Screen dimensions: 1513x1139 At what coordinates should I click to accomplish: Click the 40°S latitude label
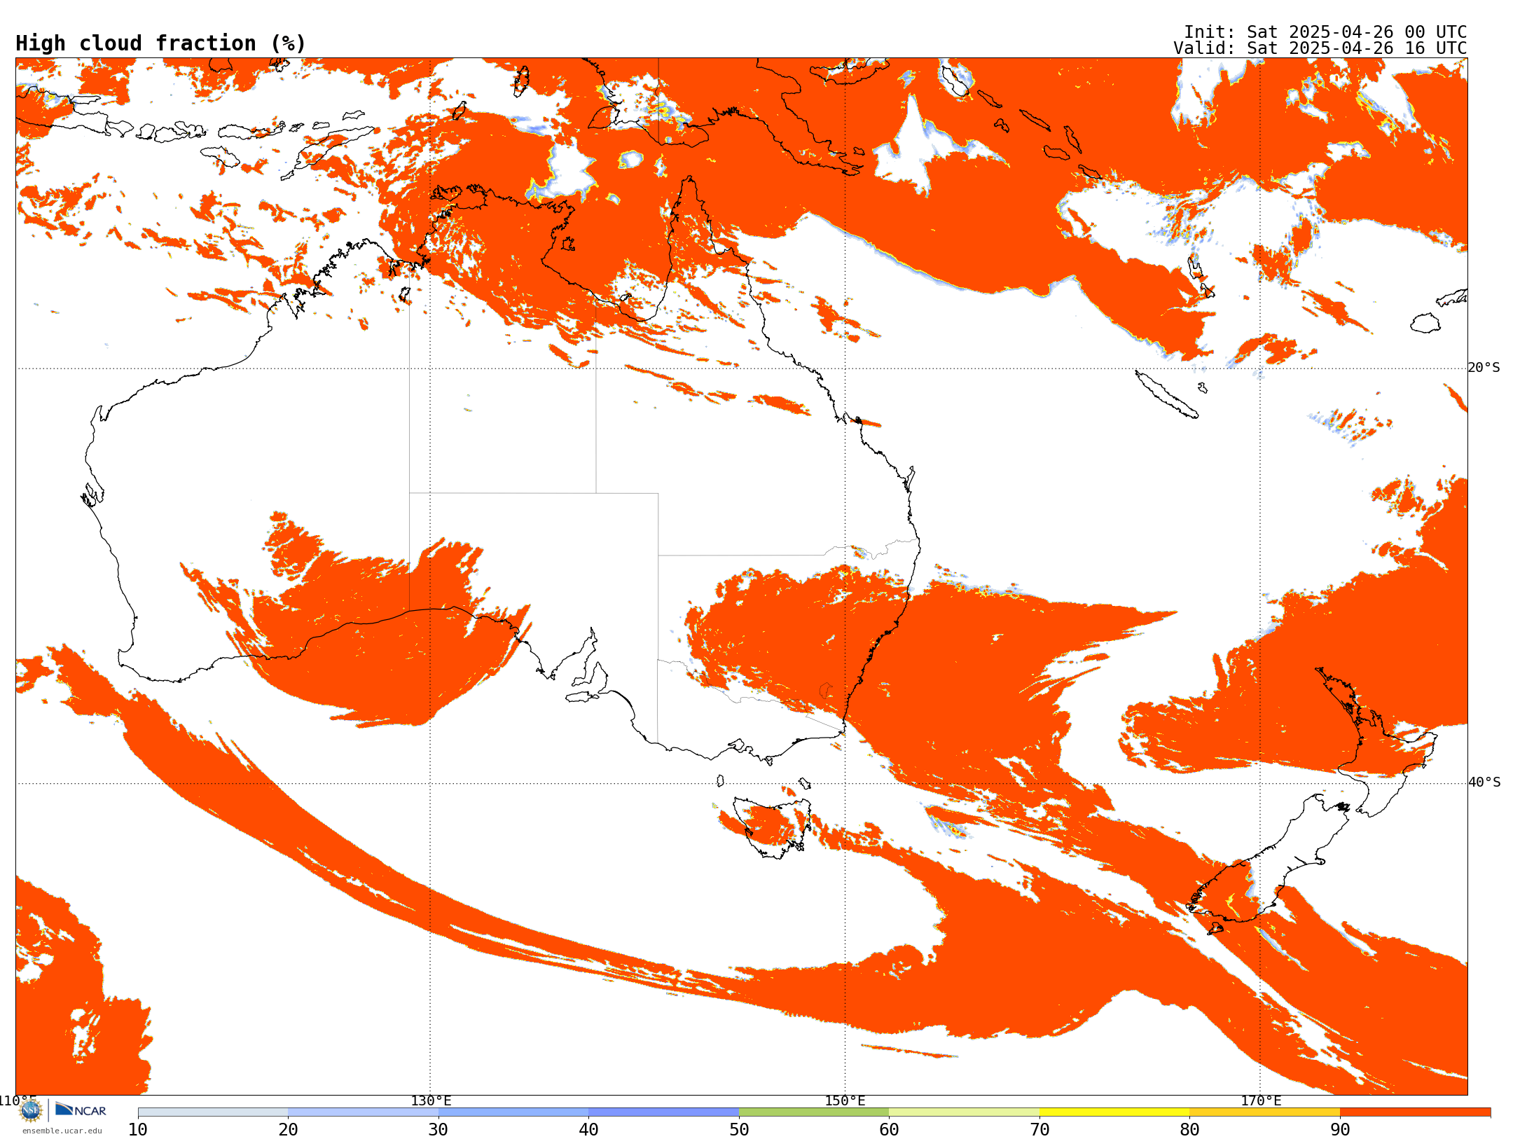[x=1484, y=782]
